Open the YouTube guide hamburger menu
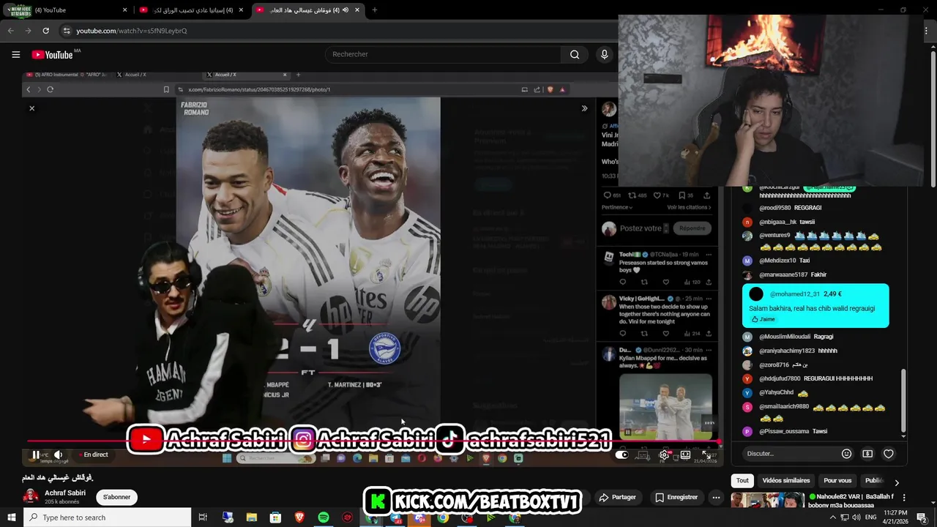This screenshot has width=937, height=527. tap(15, 54)
